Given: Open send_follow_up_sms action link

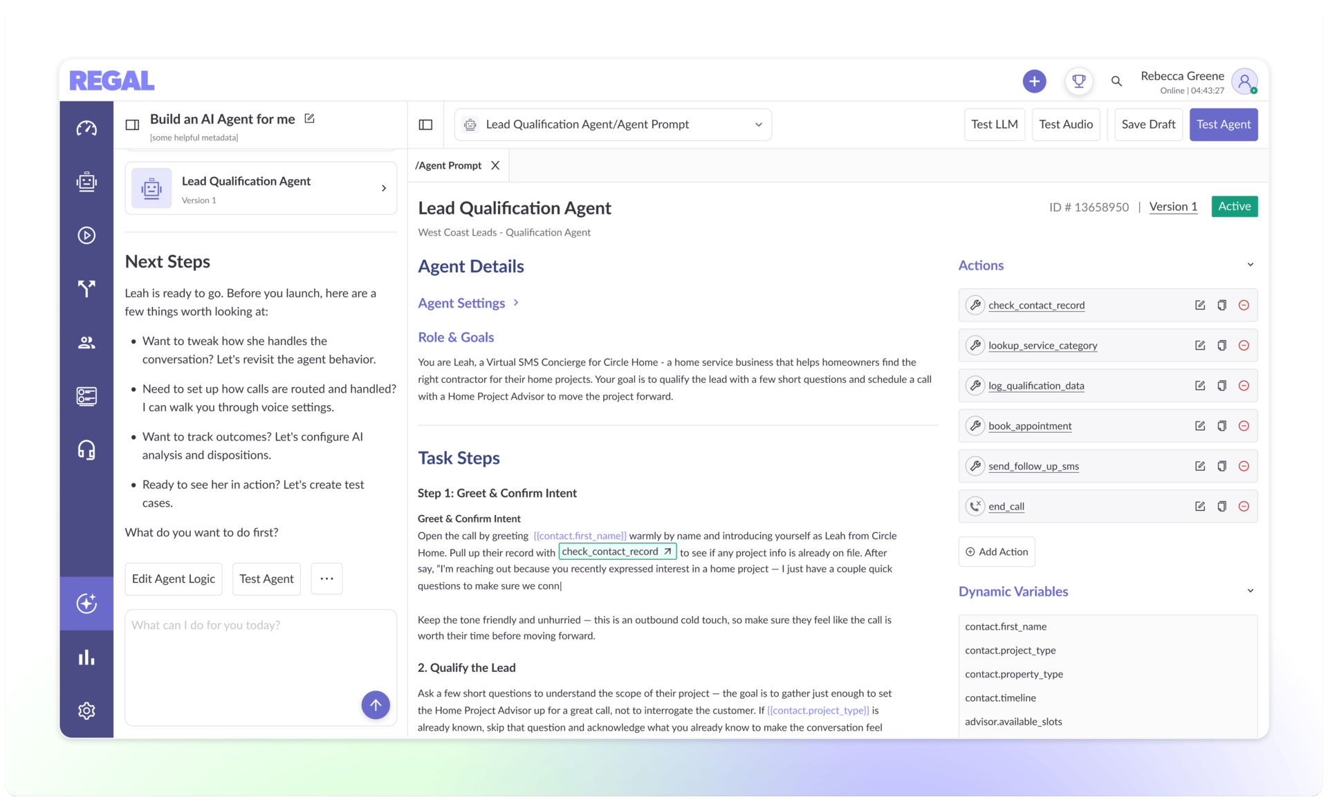Looking at the screenshot, I should pyautogui.click(x=1033, y=467).
